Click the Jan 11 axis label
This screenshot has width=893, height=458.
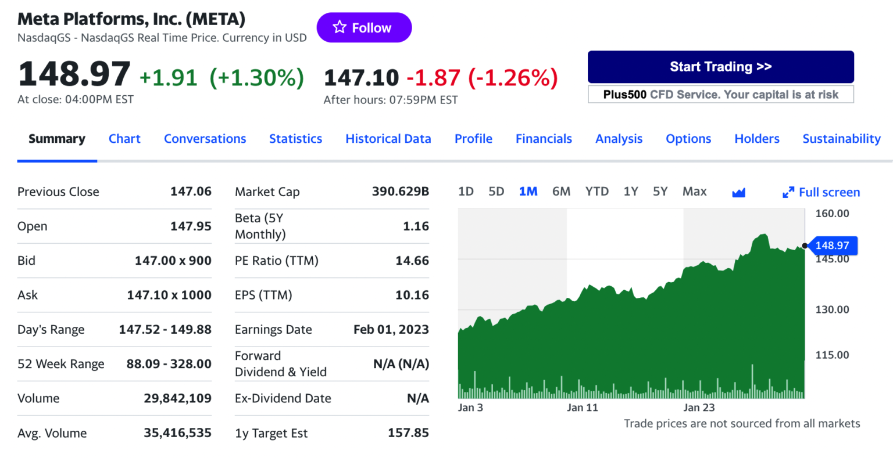[583, 407]
